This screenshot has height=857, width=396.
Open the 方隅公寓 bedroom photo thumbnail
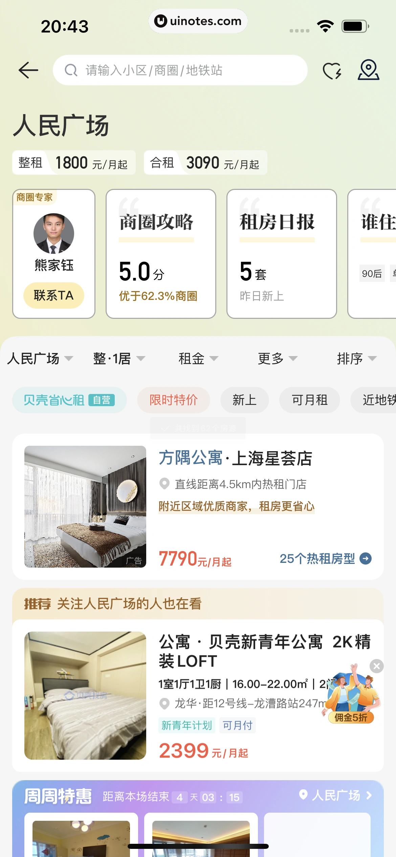tap(85, 506)
